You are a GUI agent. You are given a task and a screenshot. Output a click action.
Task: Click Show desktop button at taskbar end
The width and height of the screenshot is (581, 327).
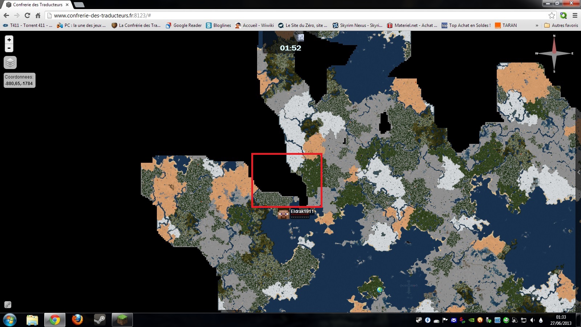pos(578,320)
